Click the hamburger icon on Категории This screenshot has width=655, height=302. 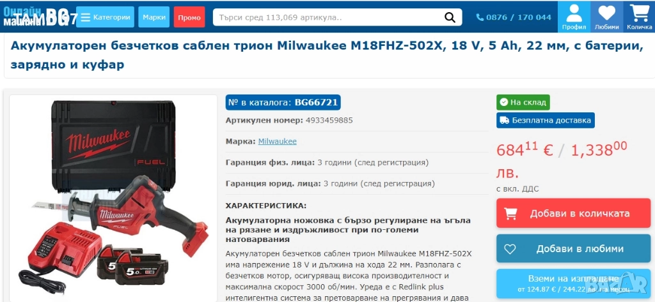[86, 17]
